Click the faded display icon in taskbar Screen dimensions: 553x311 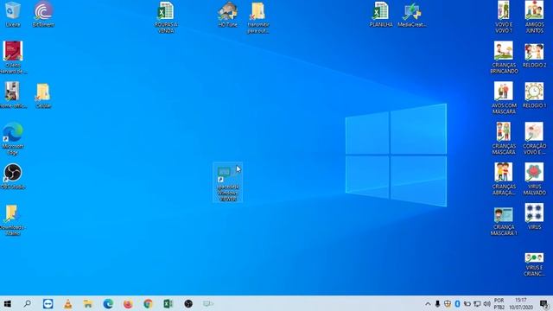click(208, 303)
